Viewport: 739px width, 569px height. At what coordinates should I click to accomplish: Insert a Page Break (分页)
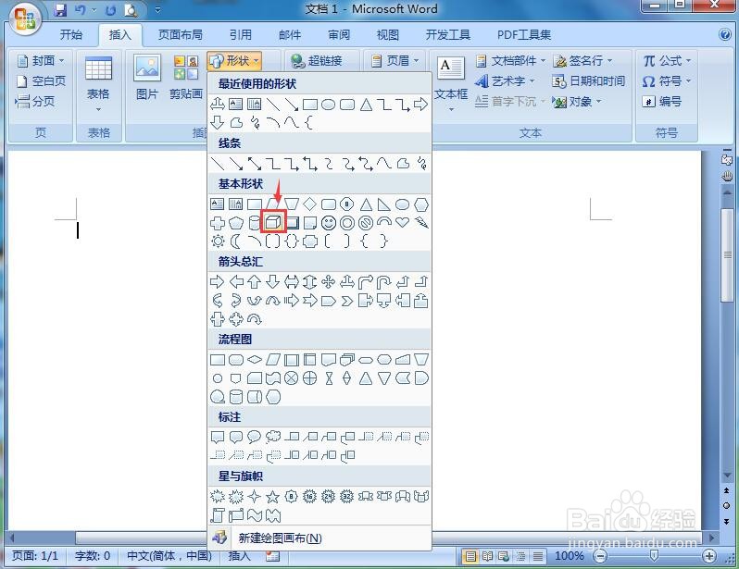click(35, 101)
